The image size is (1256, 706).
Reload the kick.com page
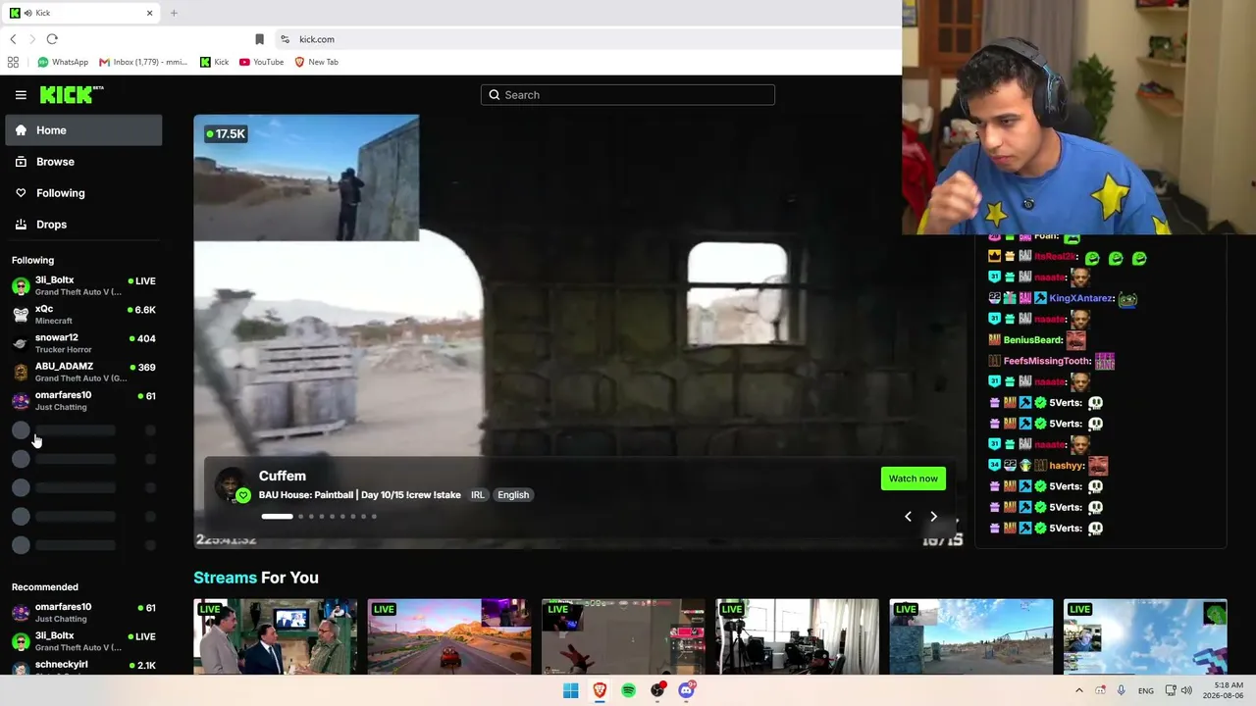click(52, 39)
